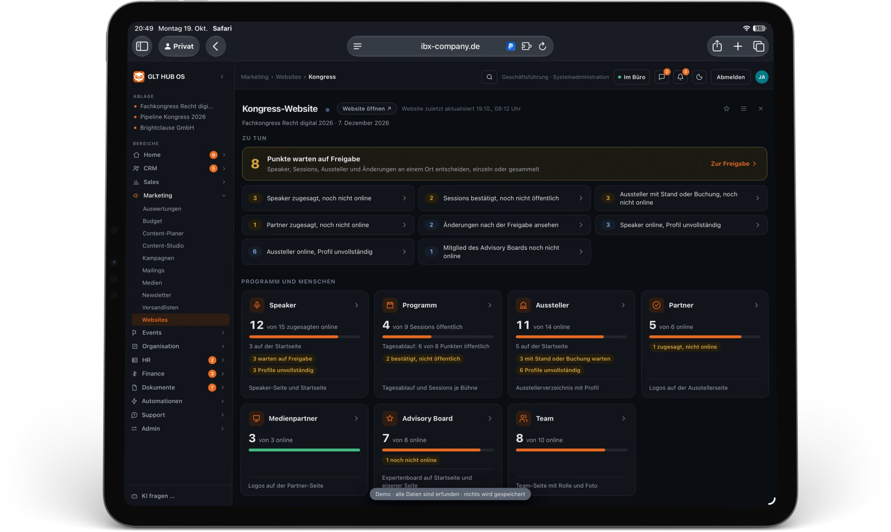This screenshot has height=532, width=891.
Task: Collapse the GLT HUB OS sidebar
Action: point(222,77)
